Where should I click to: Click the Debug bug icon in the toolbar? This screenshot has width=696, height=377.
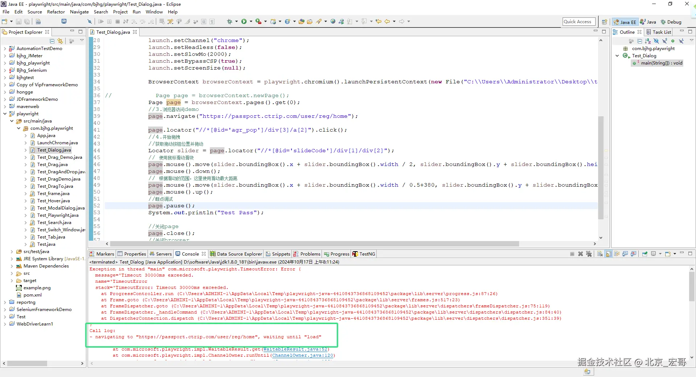click(229, 22)
